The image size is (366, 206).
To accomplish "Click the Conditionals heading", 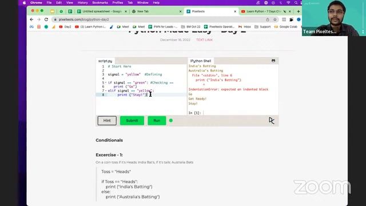I will tap(109, 140).
